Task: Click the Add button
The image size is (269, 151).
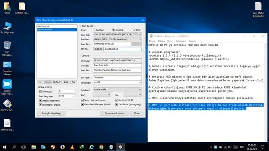Action: 66,82
